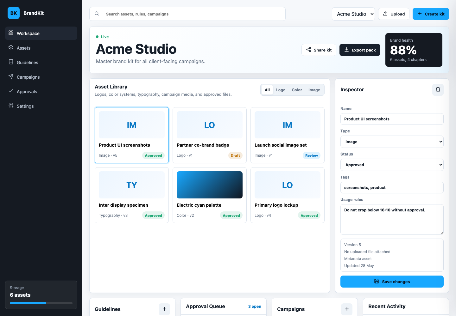
Task: Click the plus icon in Create kit
Action: 420,14
